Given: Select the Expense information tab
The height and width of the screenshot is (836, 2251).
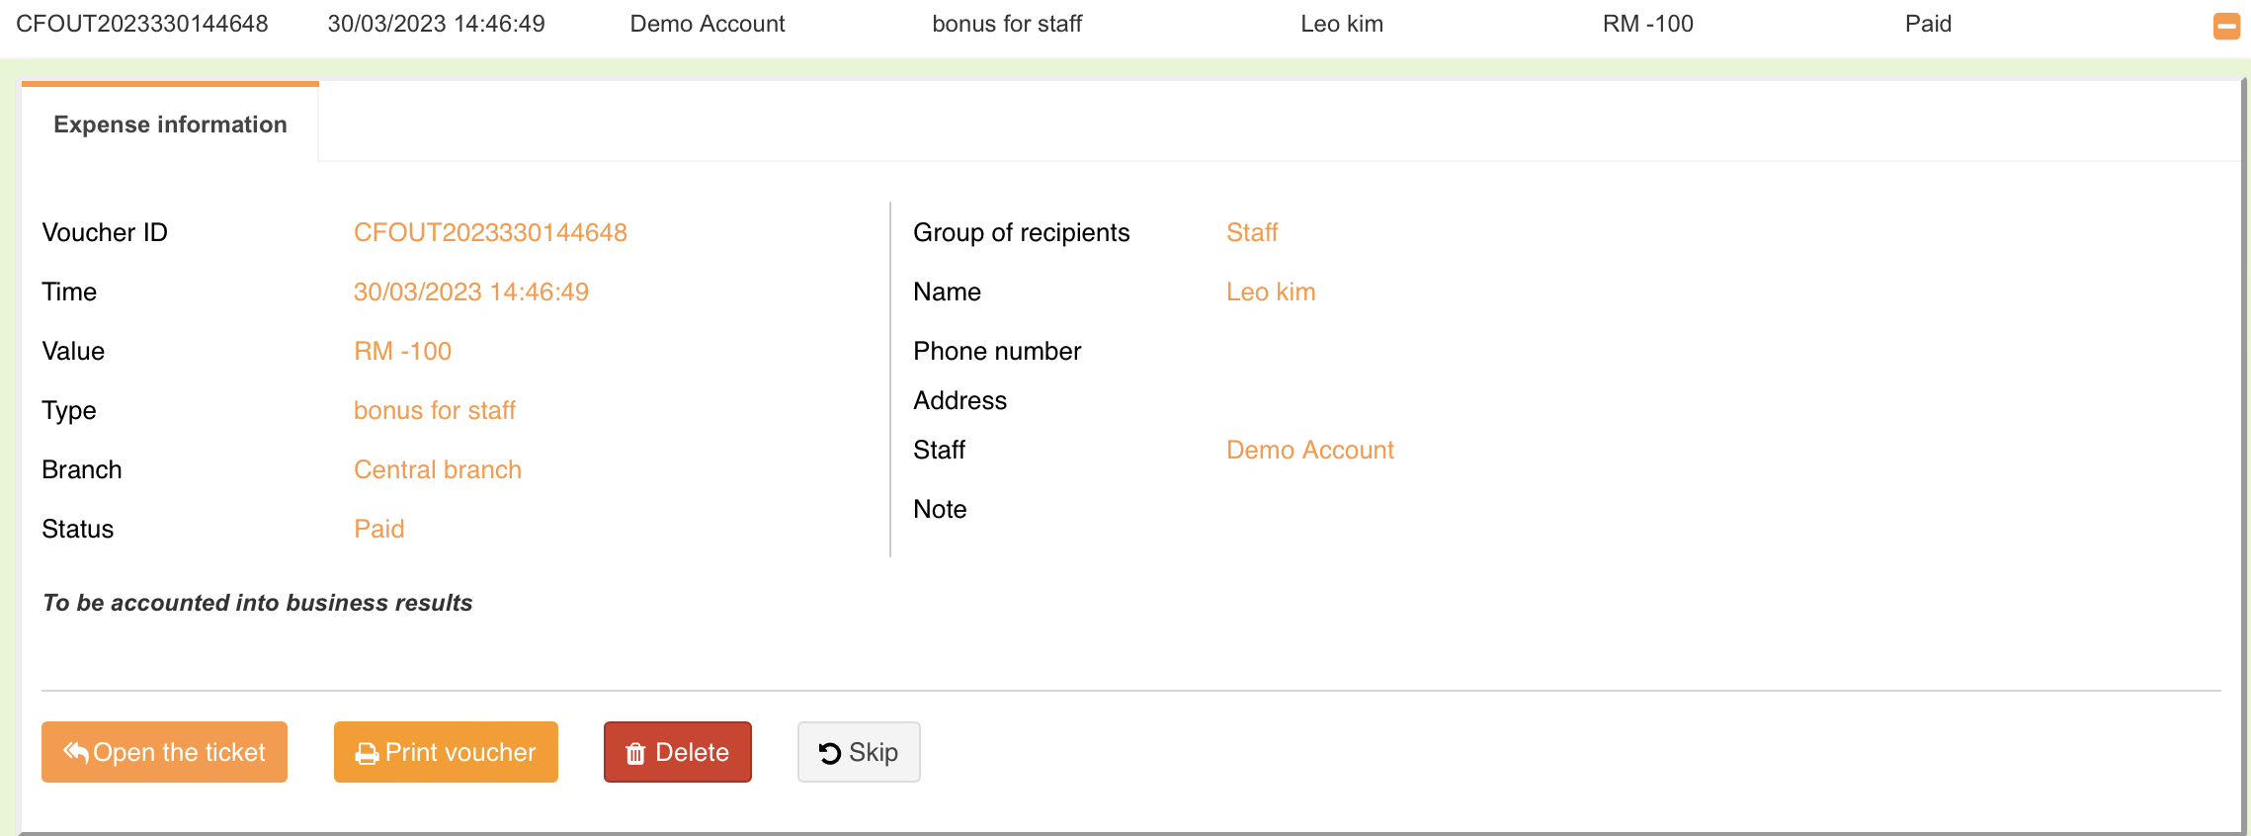Looking at the screenshot, I should tap(170, 125).
